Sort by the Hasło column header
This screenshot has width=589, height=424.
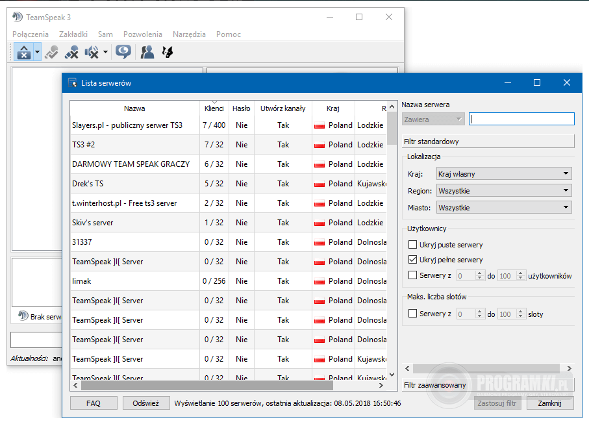(242, 108)
